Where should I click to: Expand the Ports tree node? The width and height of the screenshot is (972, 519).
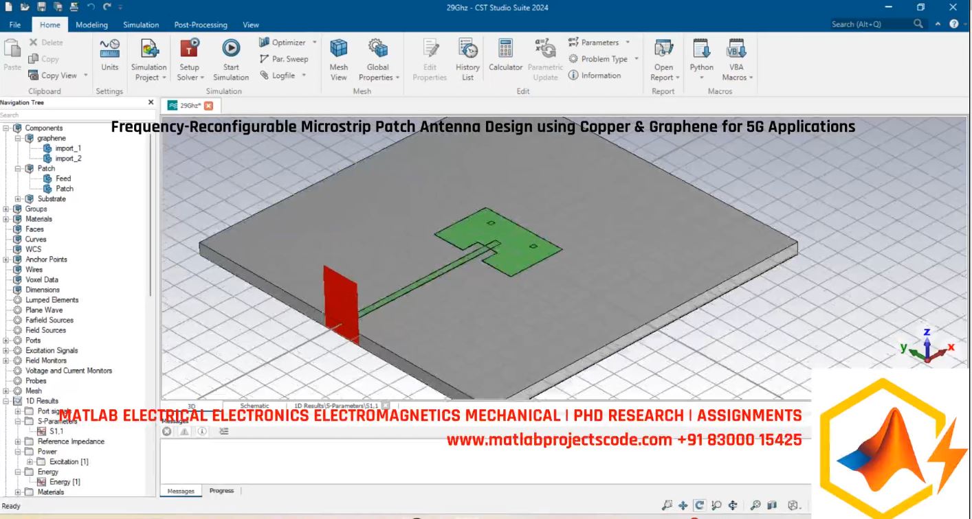(6, 341)
